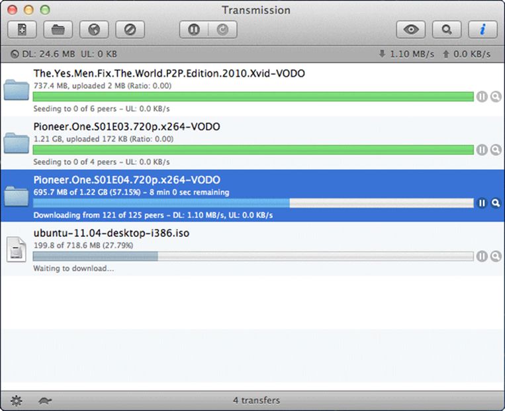Open the Inspector with the blue i icon
The width and height of the screenshot is (505, 411).
pyautogui.click(x=482, y=30)
